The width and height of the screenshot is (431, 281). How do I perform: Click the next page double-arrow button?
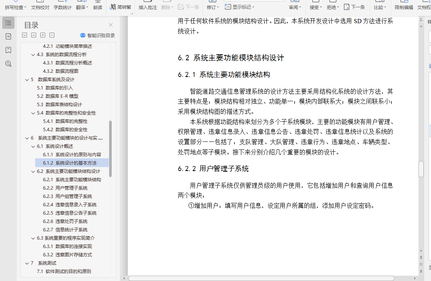click(421, 272)
